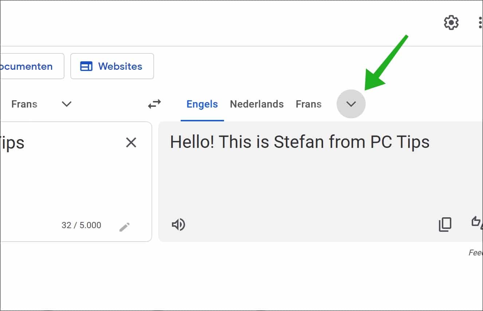Copy the translated text
Viewport: 483px width, 311px height.
click(445, 224)
